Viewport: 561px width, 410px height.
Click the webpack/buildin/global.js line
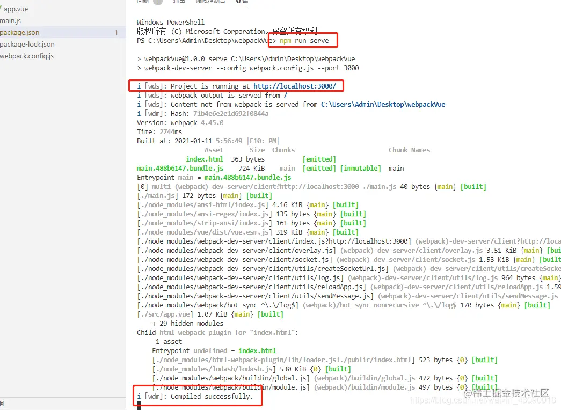325,378
